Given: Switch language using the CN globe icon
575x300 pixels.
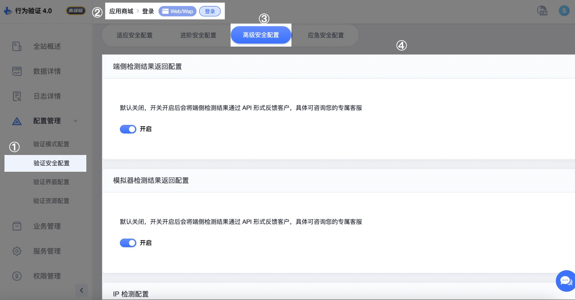Looking at the screenshot, I should click(542, 11).
